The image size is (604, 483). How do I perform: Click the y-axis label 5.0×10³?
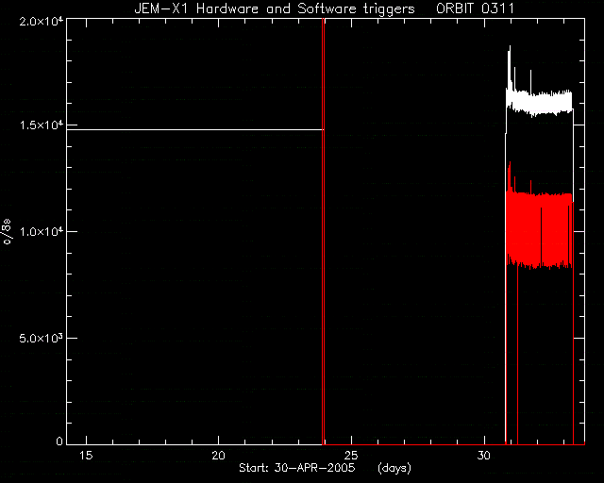(42, 338)
